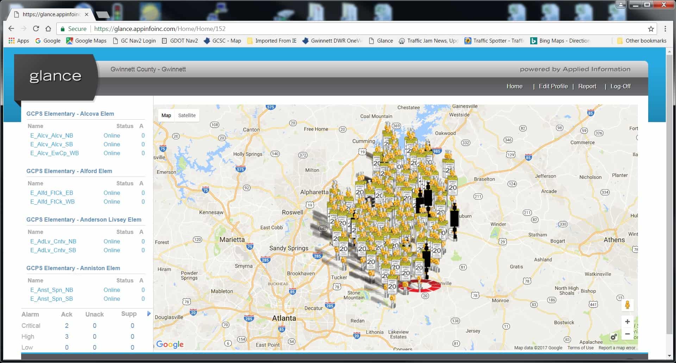Open the E_Alcv_Alcv_NB sign link
Viewport: 676px width, 363px height.
[52, 135]
